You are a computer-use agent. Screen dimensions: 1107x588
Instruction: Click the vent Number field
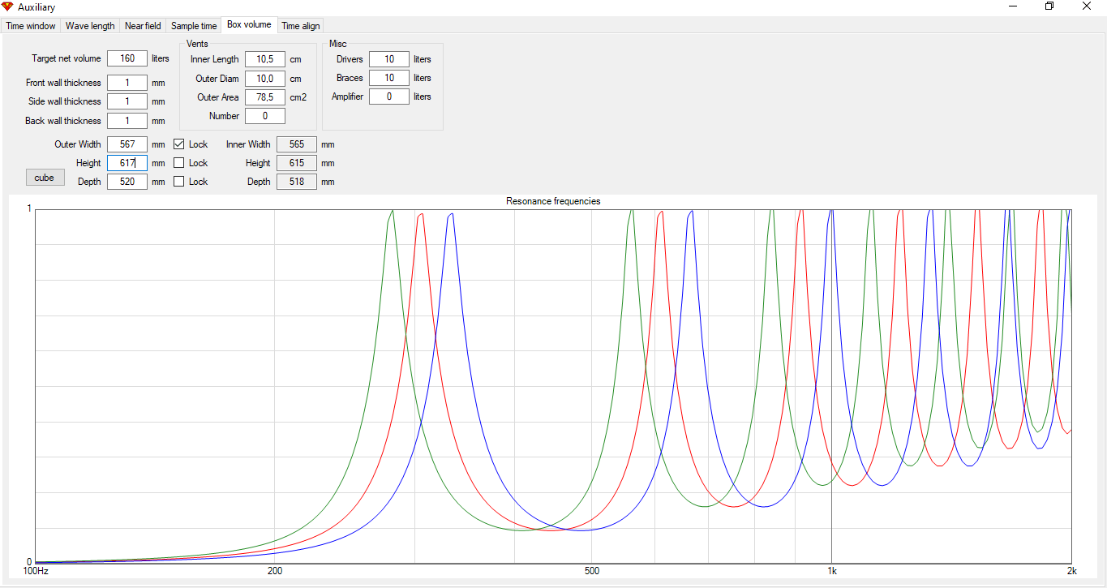[265, 116]
